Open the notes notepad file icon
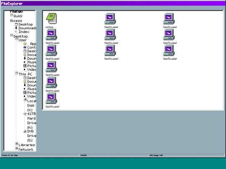Viewport: 226px width, 169px height. pos(51,18)
